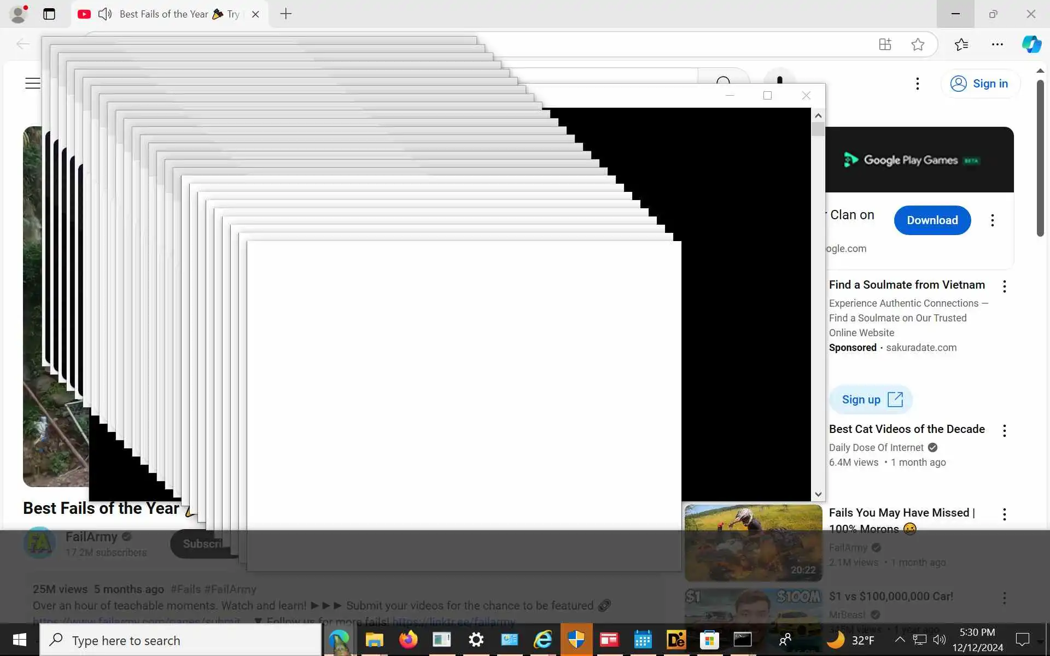Screen dimensions: 1050x656
Task: Open the Edge tab actions menu icon
Action: pyautogui.click(x=49, y=14)
